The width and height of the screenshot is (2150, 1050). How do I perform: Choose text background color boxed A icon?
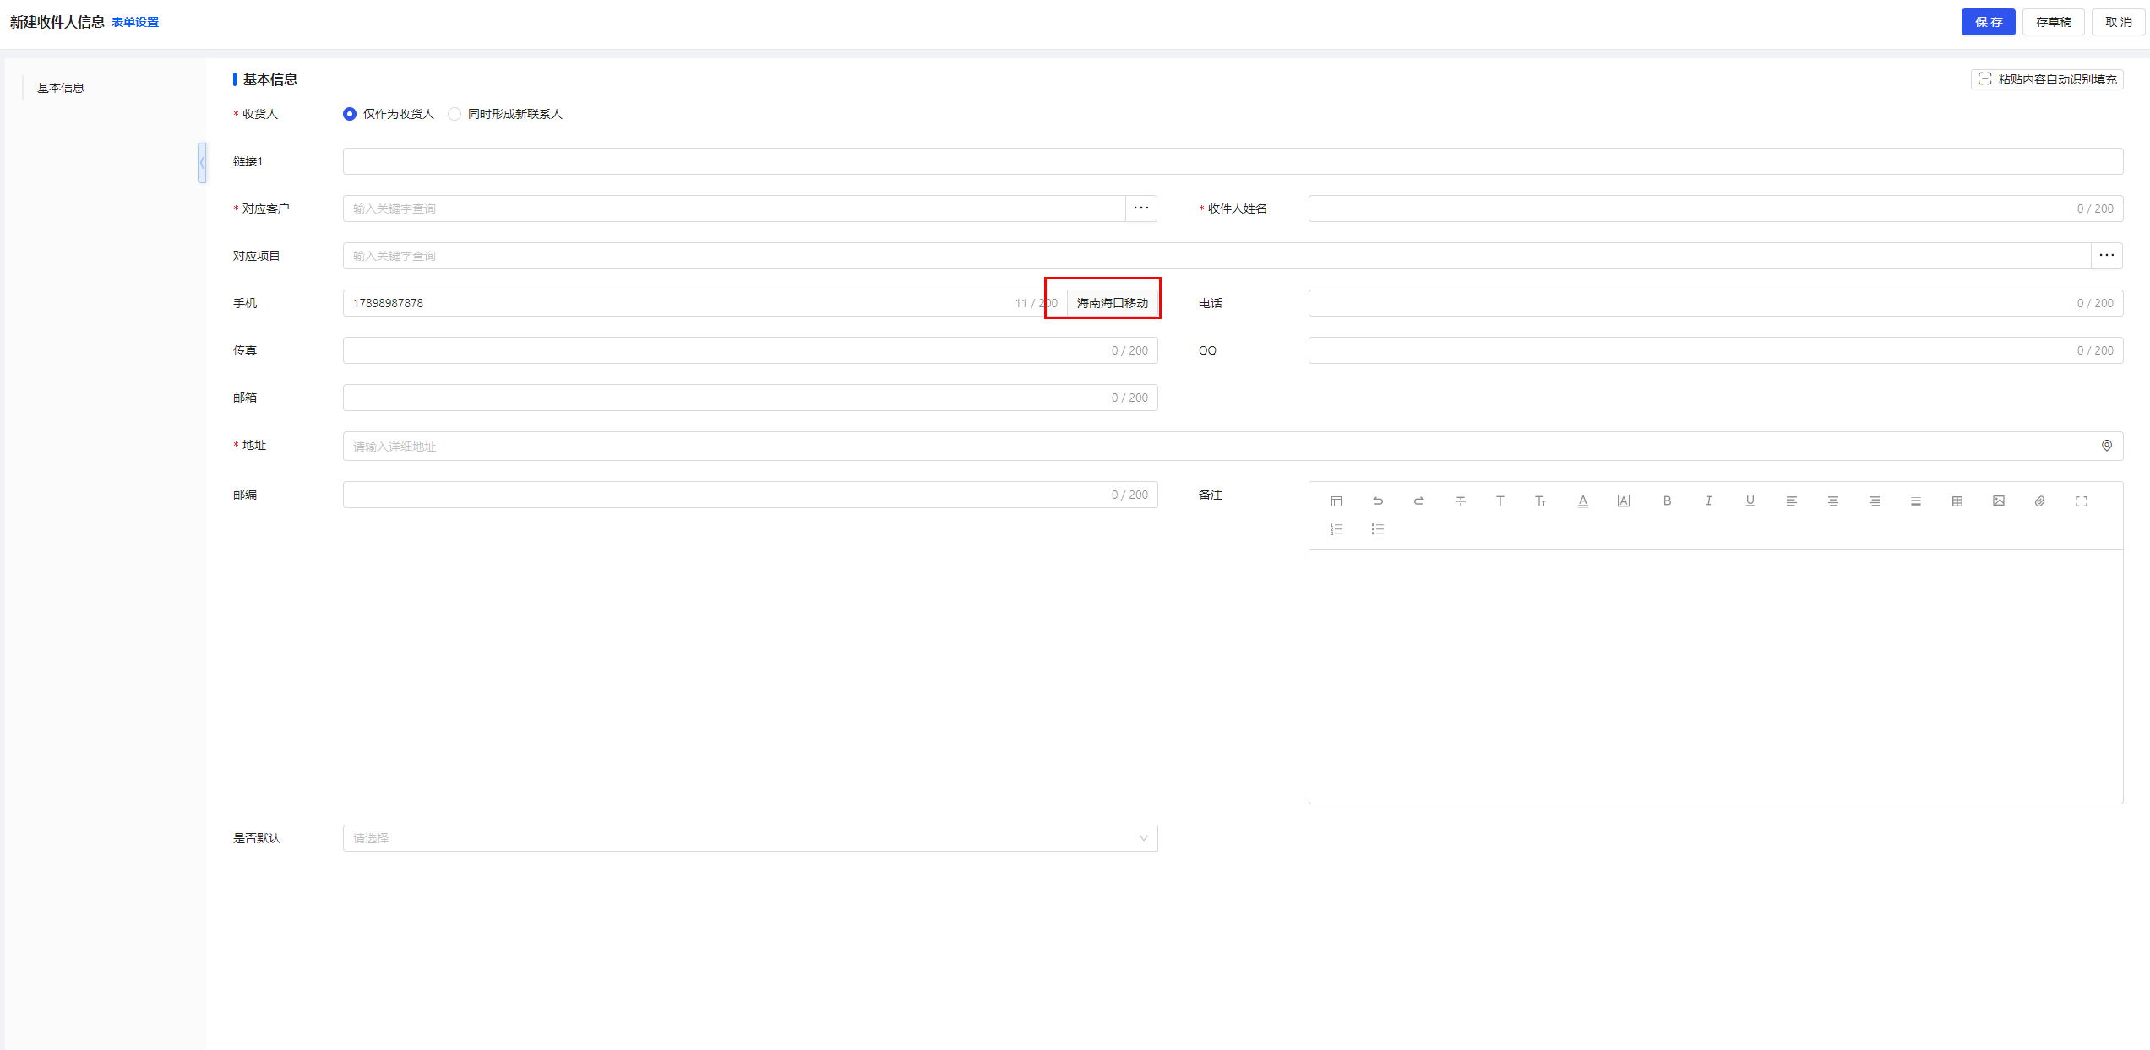tap(1624, 501)
